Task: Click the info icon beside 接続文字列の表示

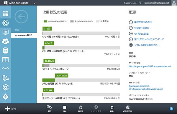Action: [131, 22]
